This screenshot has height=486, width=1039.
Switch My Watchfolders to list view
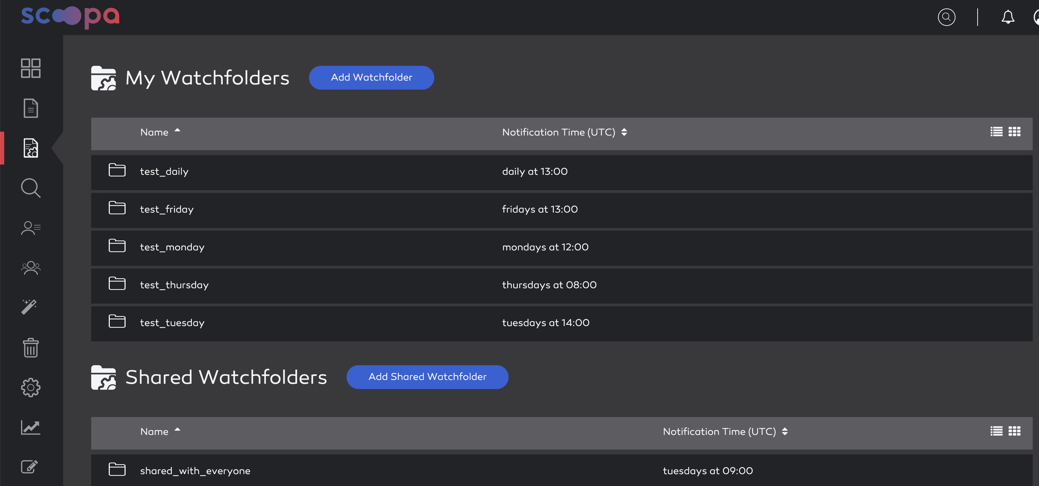pos(996,132)
